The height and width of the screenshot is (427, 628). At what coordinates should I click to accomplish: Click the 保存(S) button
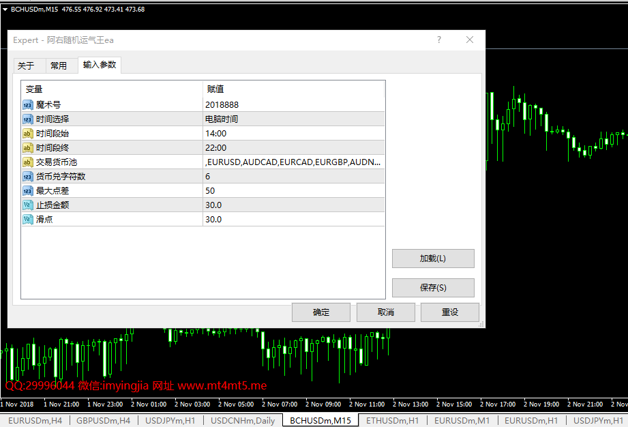[x=433, y=288]
